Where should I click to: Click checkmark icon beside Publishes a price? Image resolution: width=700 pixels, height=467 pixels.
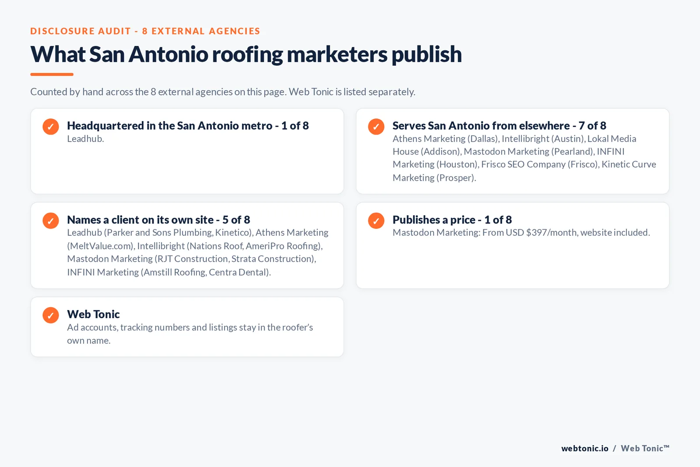click(376, 221)
